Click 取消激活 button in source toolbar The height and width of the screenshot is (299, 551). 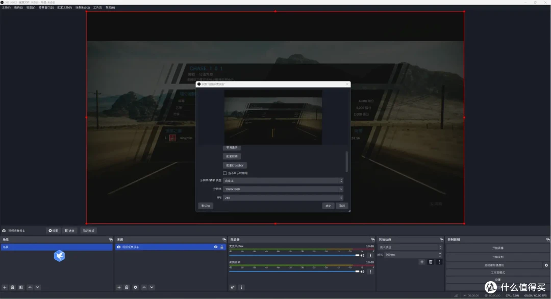click(89, 231)
